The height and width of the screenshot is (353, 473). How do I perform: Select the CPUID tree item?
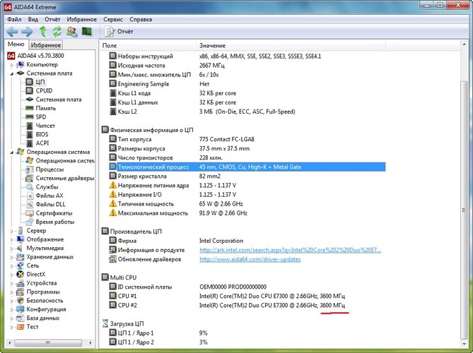tap(44, 90)
